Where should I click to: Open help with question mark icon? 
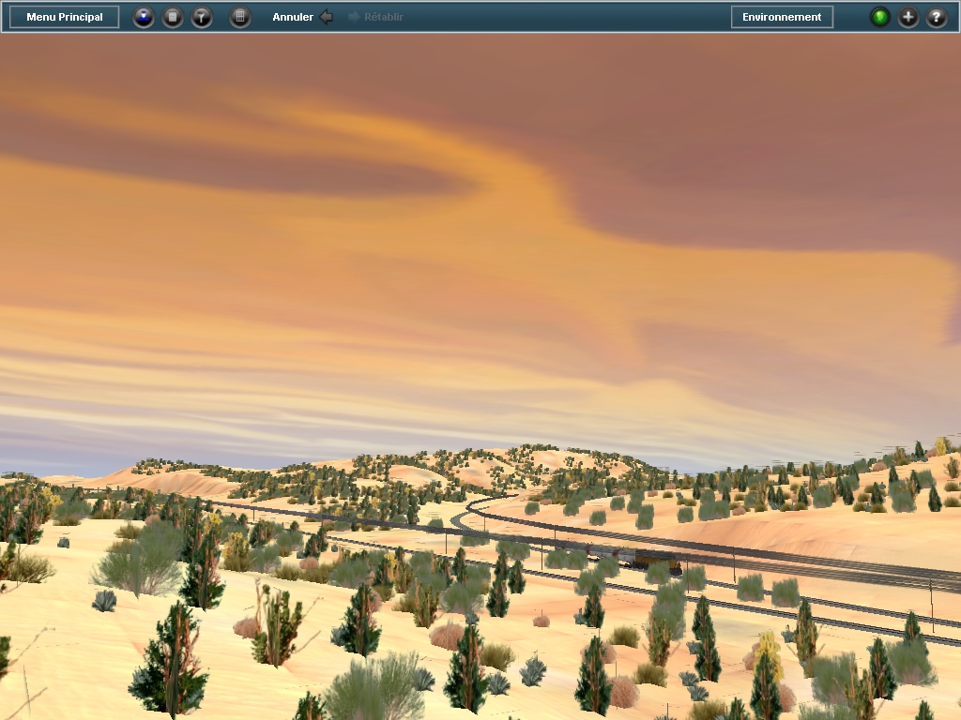(x=937, y=17)
